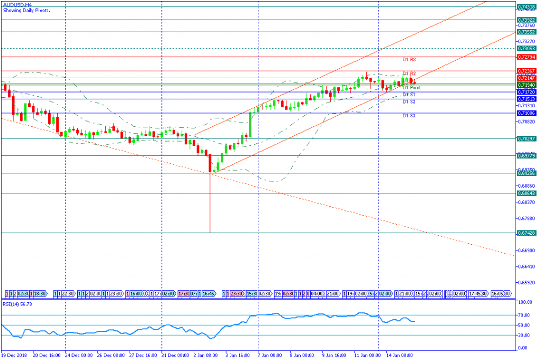Viewport: 542px width, 361px height.
Task: Click the AUDUSD,H4 chart title
Action: [x=15, y=4]
